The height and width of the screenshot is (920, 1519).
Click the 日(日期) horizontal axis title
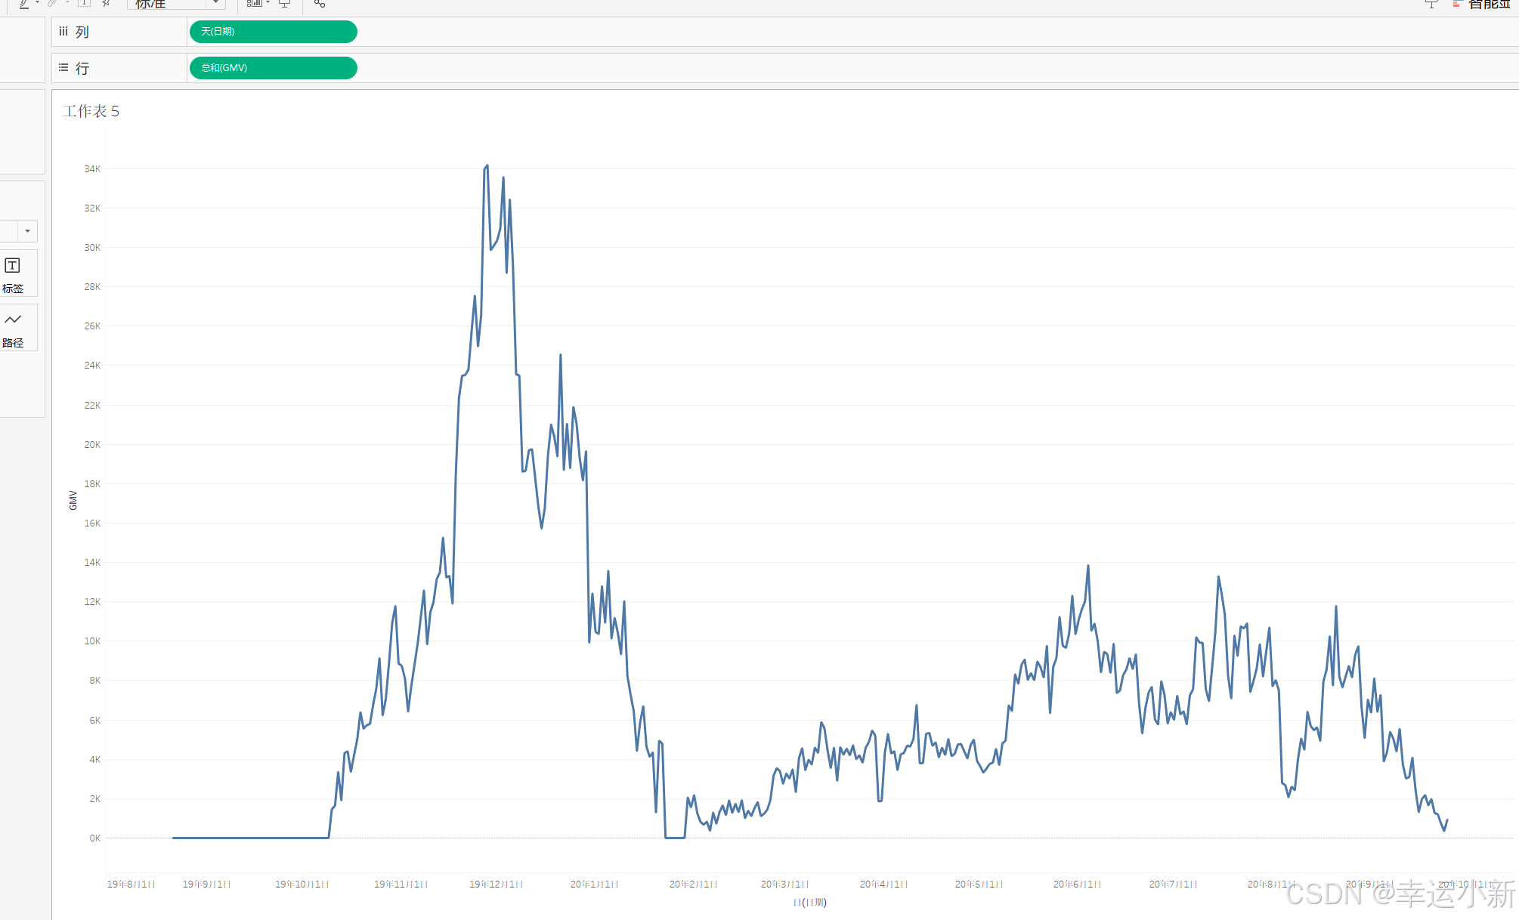[x=810, y=902]
